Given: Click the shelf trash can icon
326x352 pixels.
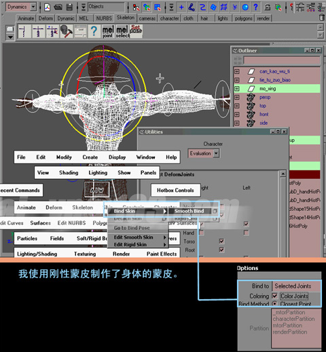Looking at the screenshot, I should 321,18.
